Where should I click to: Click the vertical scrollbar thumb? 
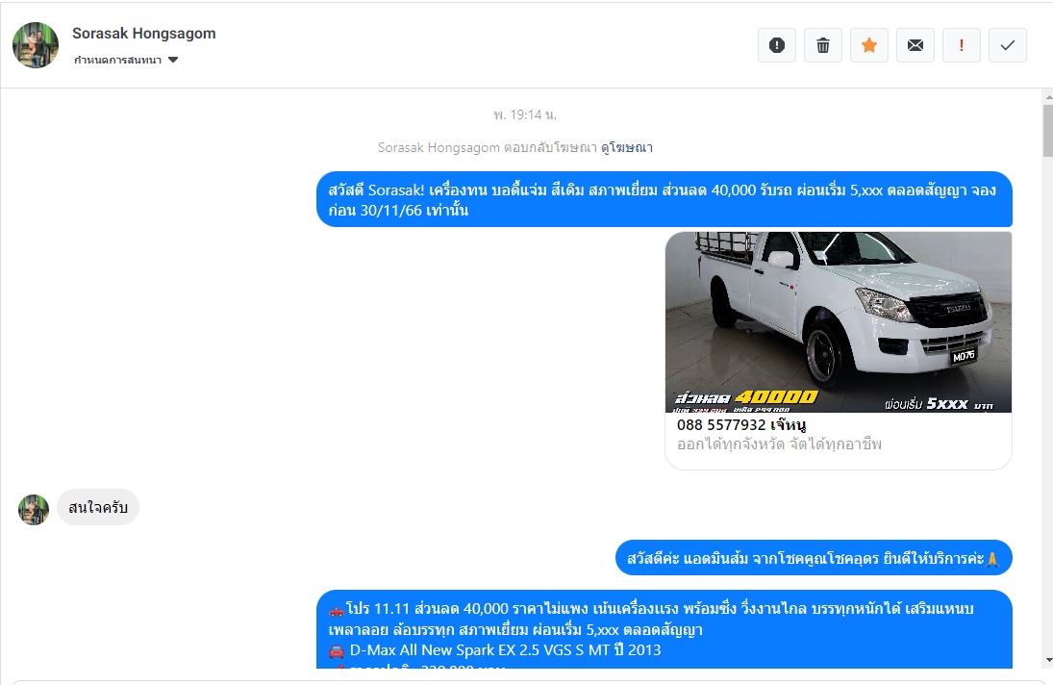tap(1047, 130)
